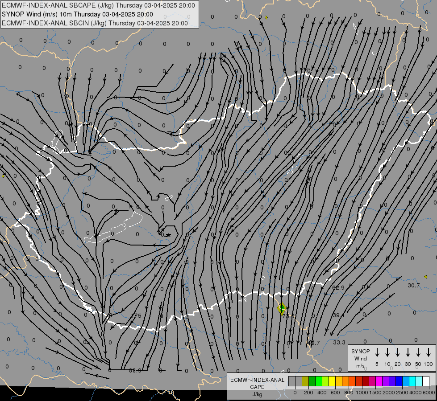Click the 30 m/s wind arrow in legend
The width and height of the screenshot is (437, 401).
point(408,352)
